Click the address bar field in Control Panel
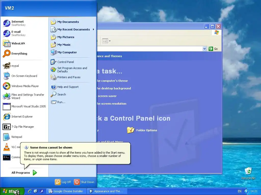Viewport: 261px width, 195px height. click(150, 49)
